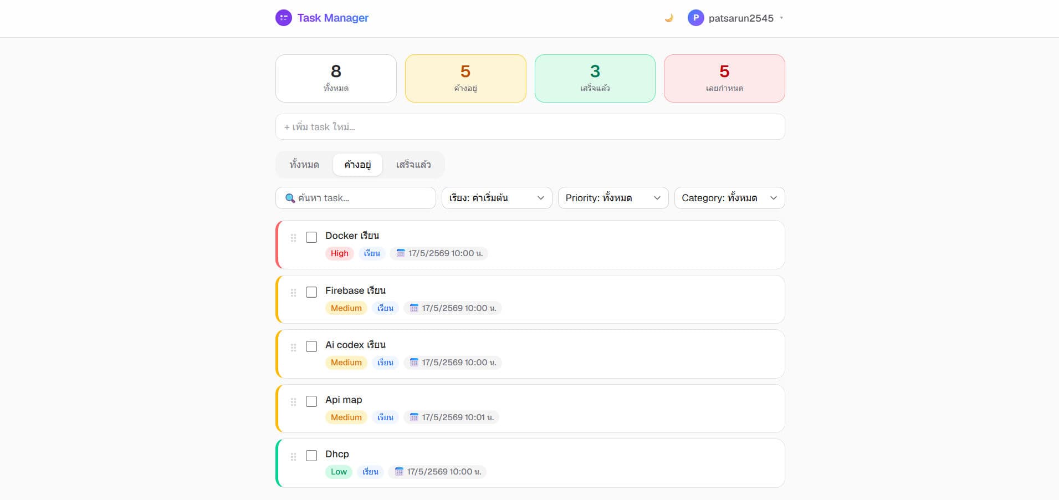The image size is (1059, 500).
Task: Switch to the ทั้งหมด filter tab
Action: click(x=304, y=165)
